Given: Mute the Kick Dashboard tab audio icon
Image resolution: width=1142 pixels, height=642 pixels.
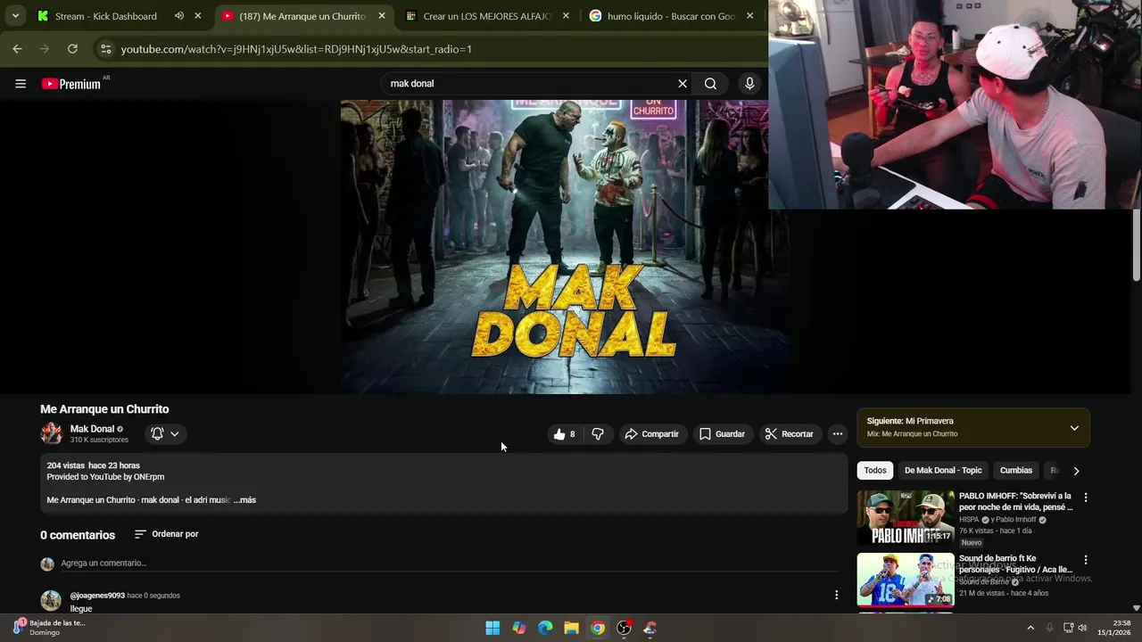Looking at the screenshot, I should pyautogui.click(x=179, y=16).
